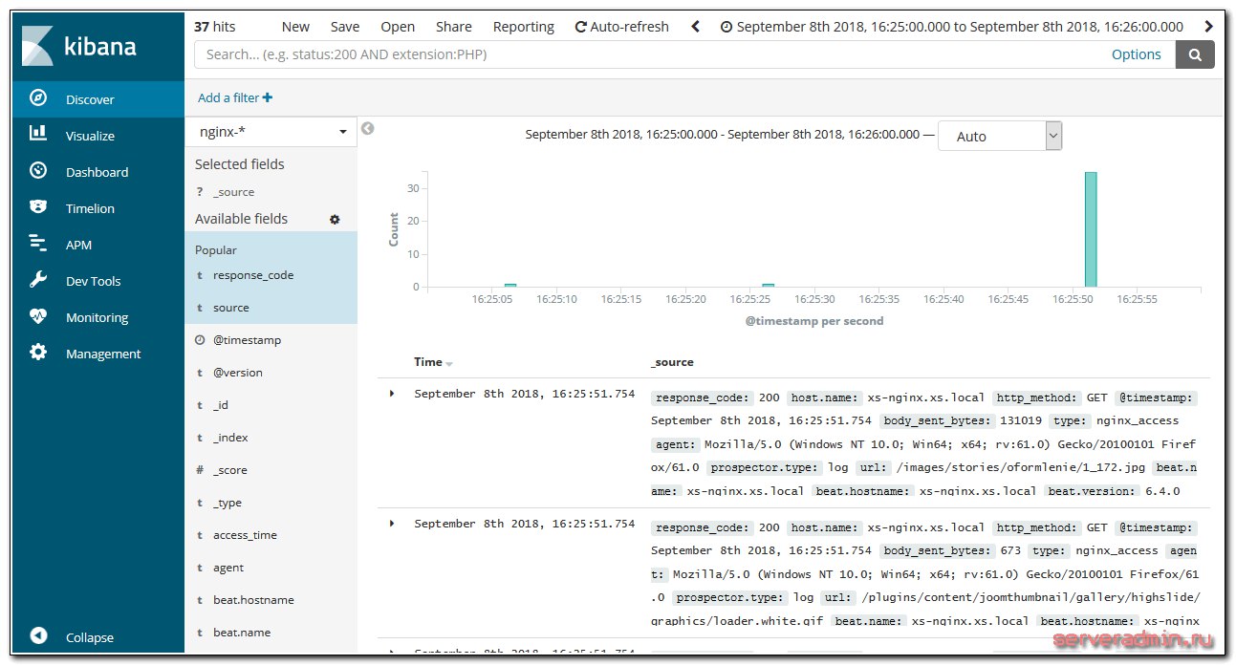Viewport: 1236px width, 666px height.
Task: Click the clock type icon of @timestamp field
Action: point(200,340)
